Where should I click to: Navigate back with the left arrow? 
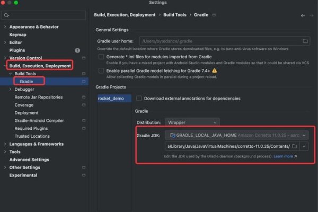tap(303, 15)
